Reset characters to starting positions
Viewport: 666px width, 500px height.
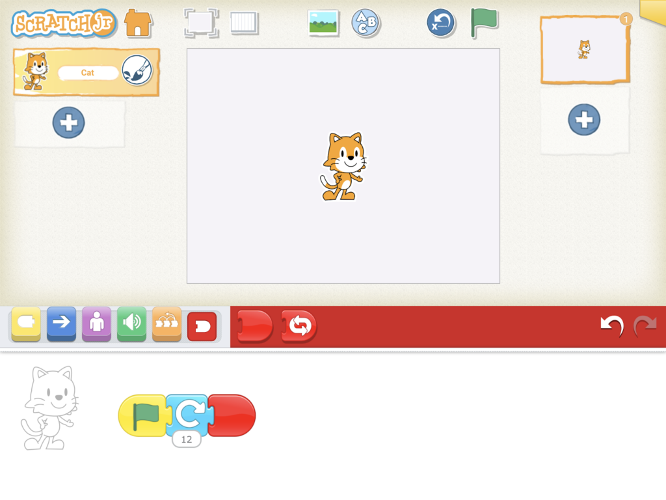coord(441,23)
